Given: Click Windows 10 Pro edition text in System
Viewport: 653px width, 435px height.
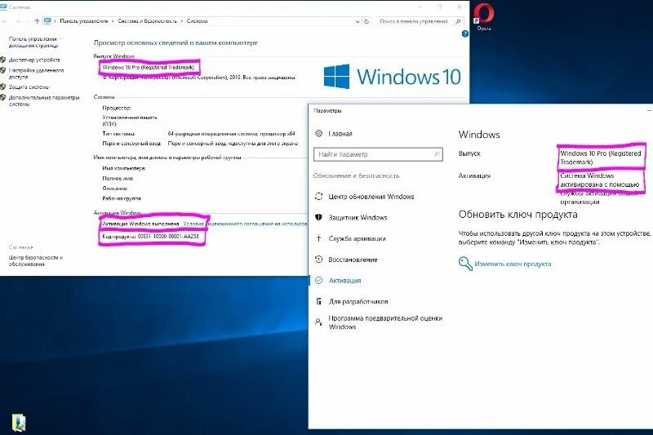Looking at the screenshot, I should [149, 67].
